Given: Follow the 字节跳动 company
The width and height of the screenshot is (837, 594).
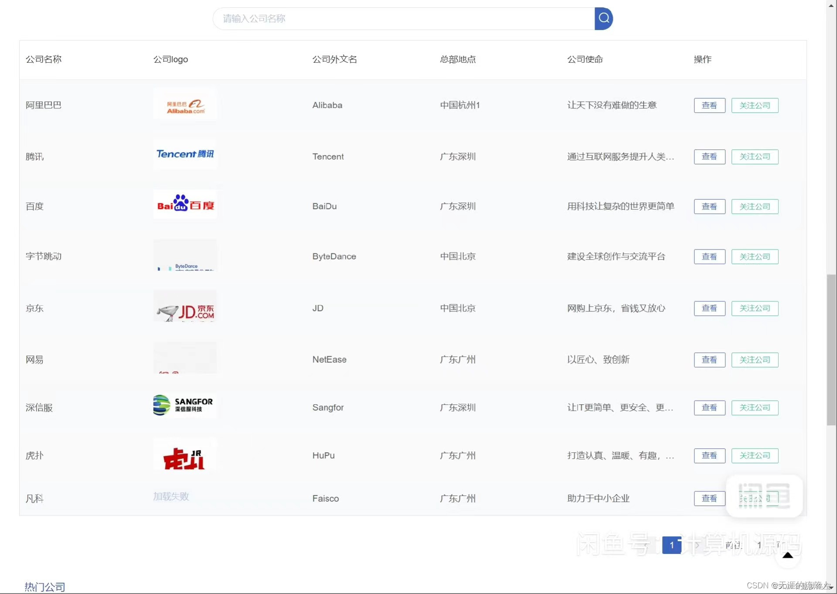Looking at the screenshot, I should [755, 256].
